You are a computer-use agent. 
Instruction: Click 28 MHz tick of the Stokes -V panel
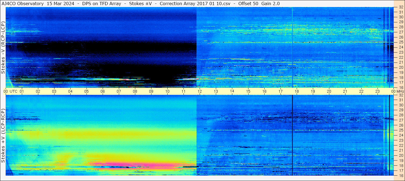click(401, 27)
